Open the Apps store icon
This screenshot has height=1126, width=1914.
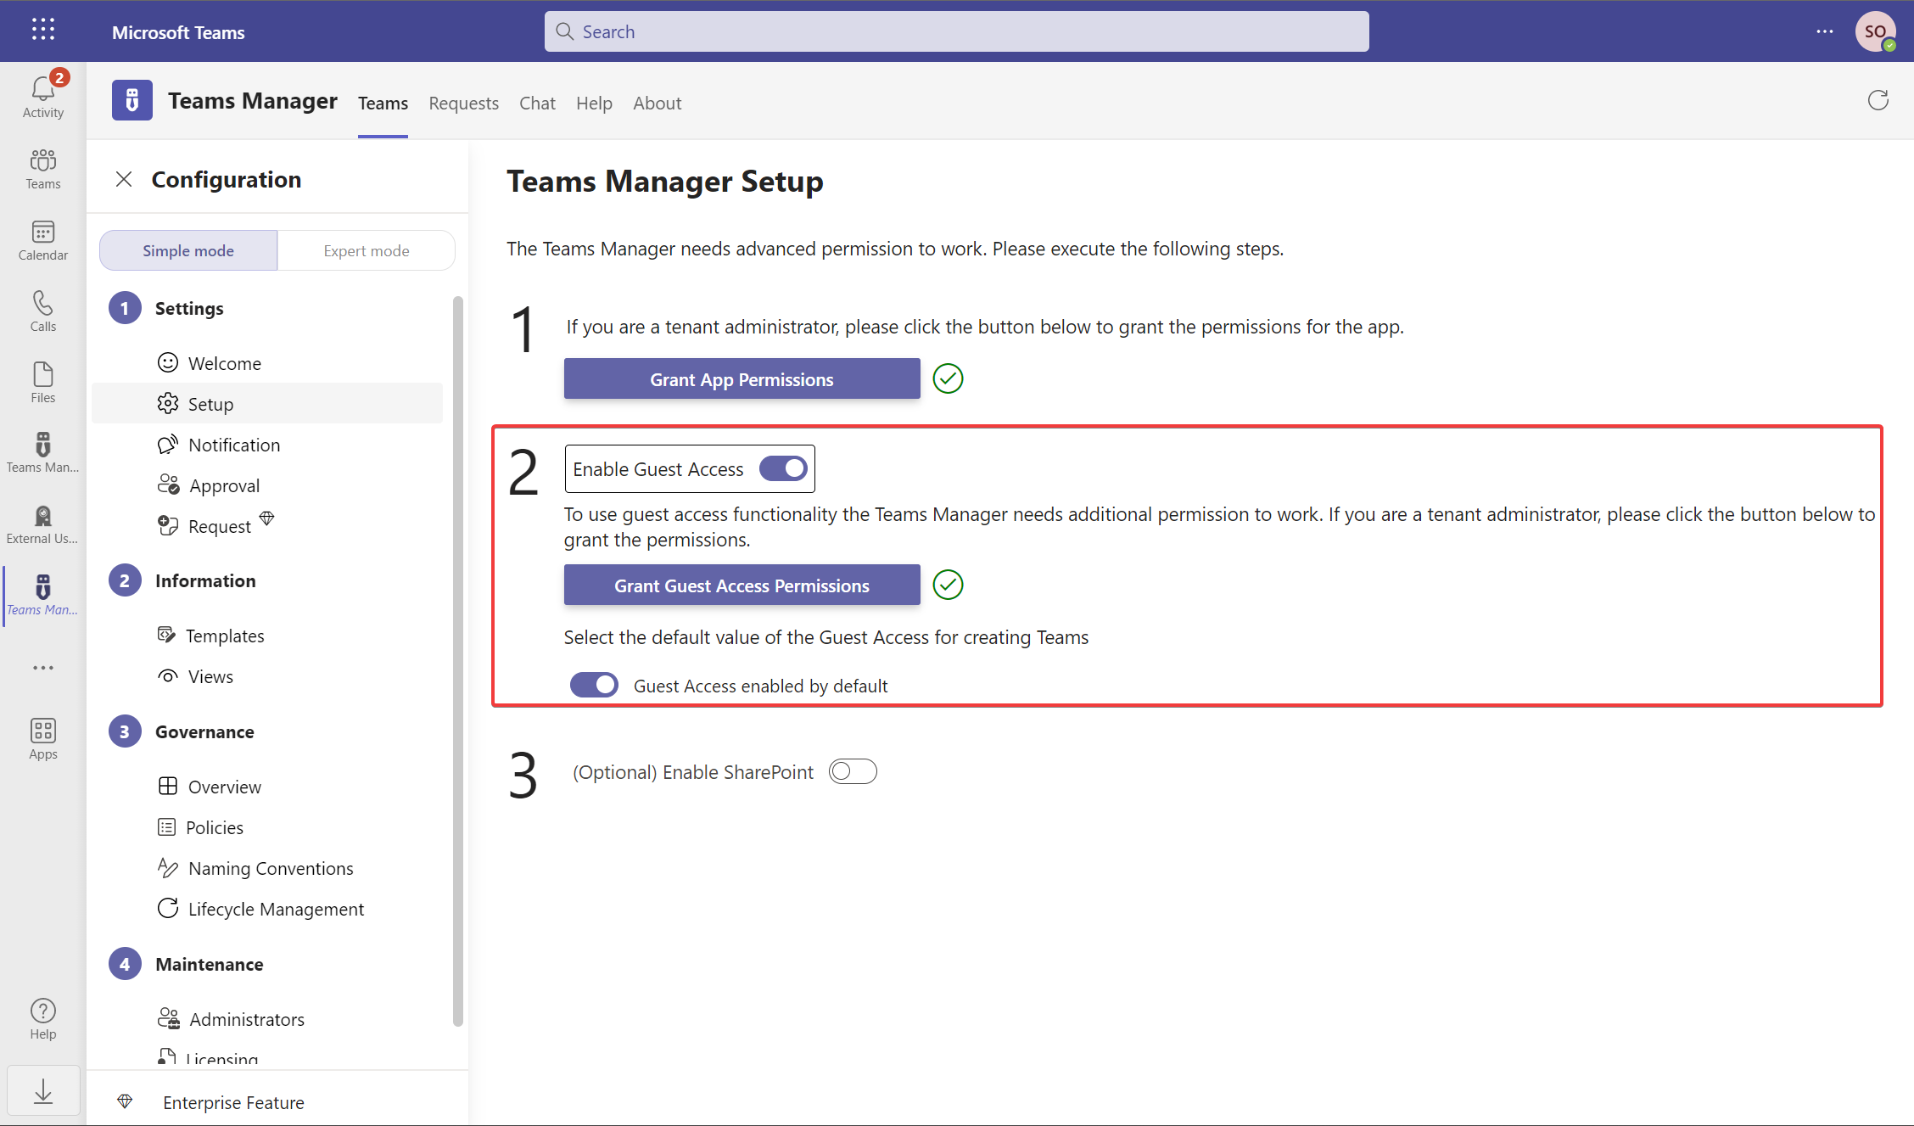pyautogui.click(x=43, y=739)
